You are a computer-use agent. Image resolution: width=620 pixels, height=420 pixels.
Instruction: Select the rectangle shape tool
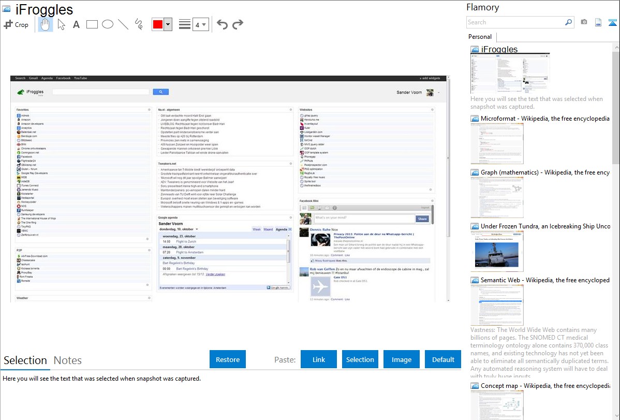click(x=92, y=24)
